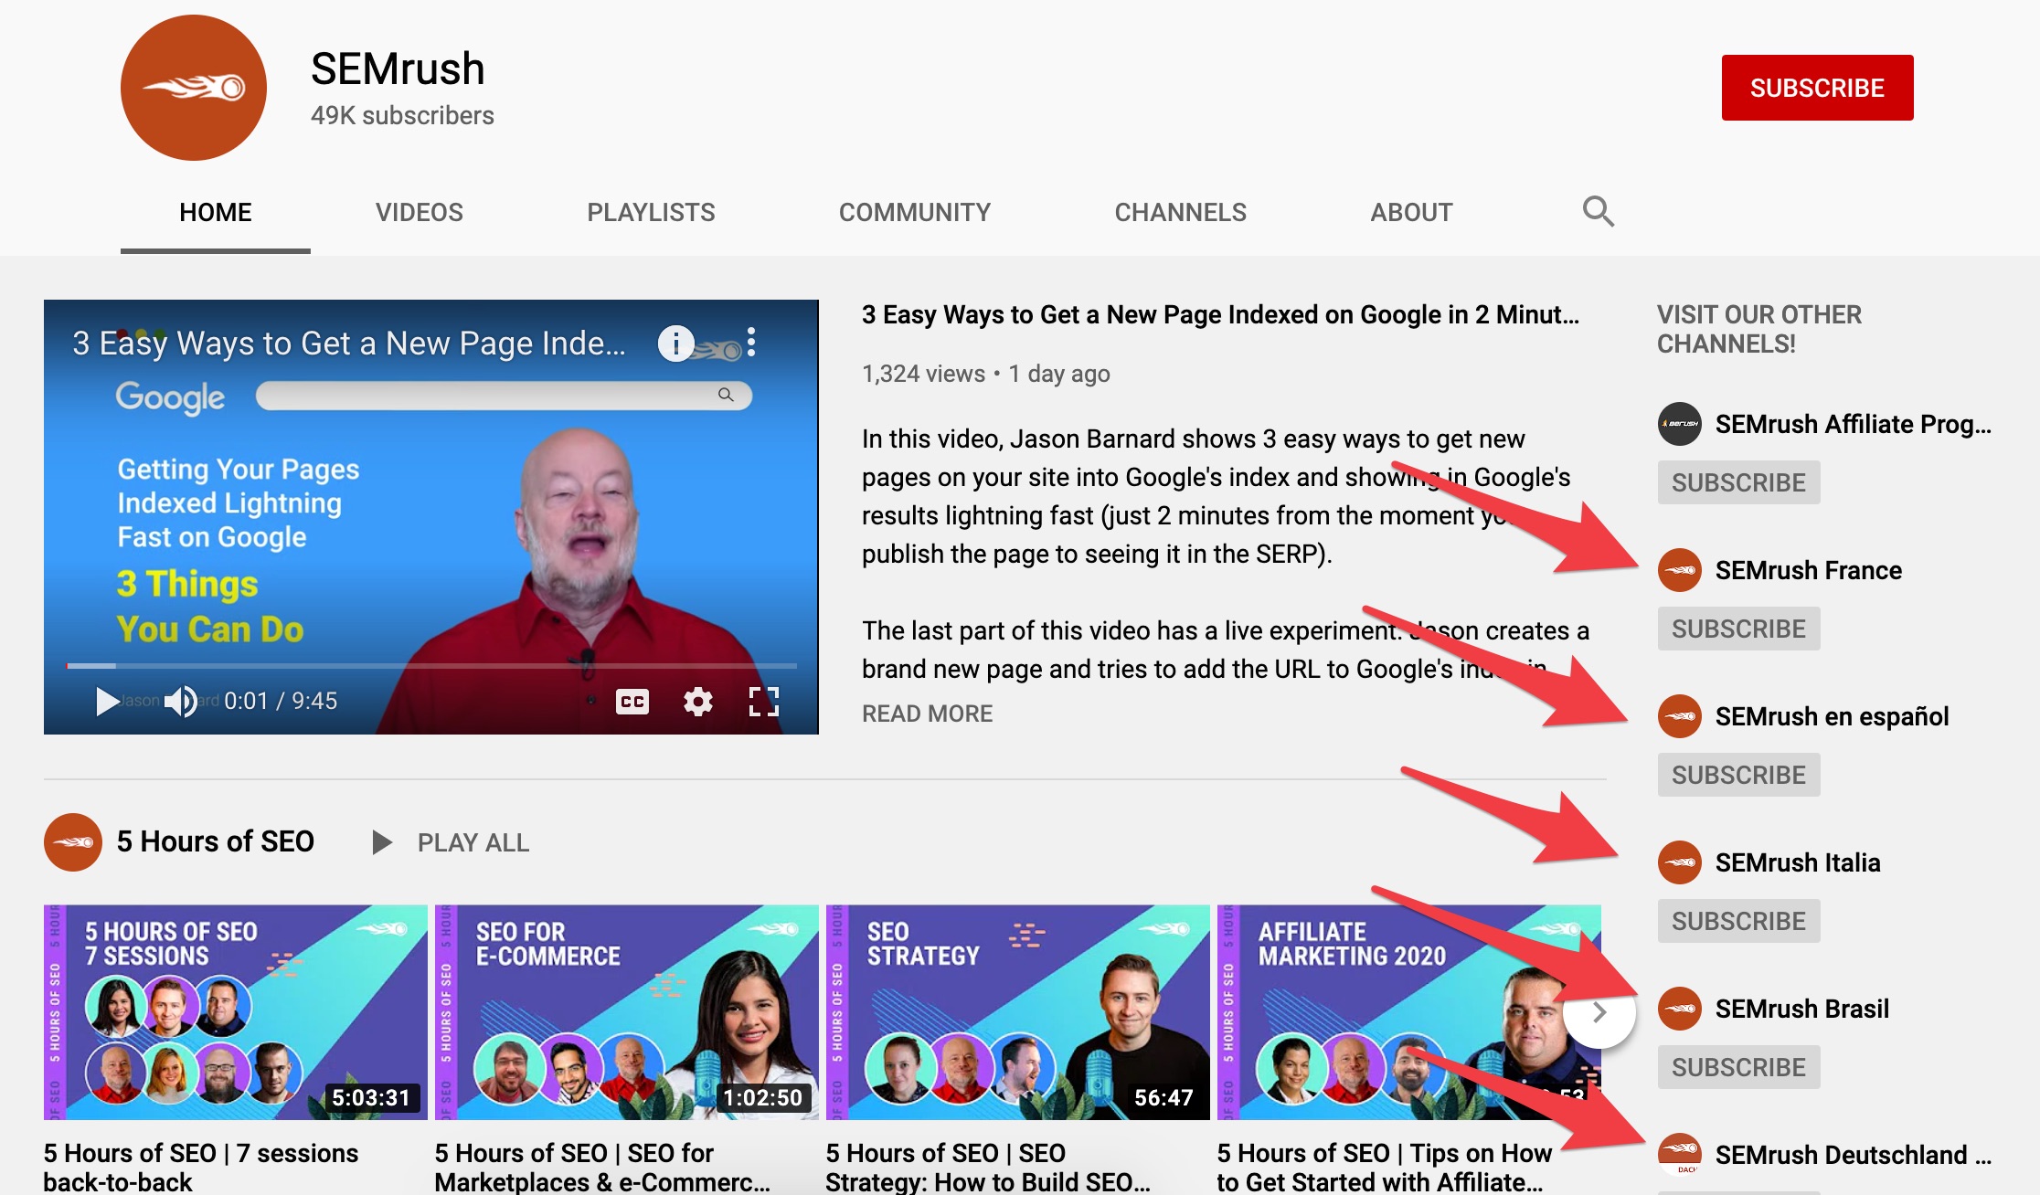2040x1195 pixels.
Task: Open 'Tips on How to Get Started' title
Action: pyautogui.click(x=1385, y=1167)
